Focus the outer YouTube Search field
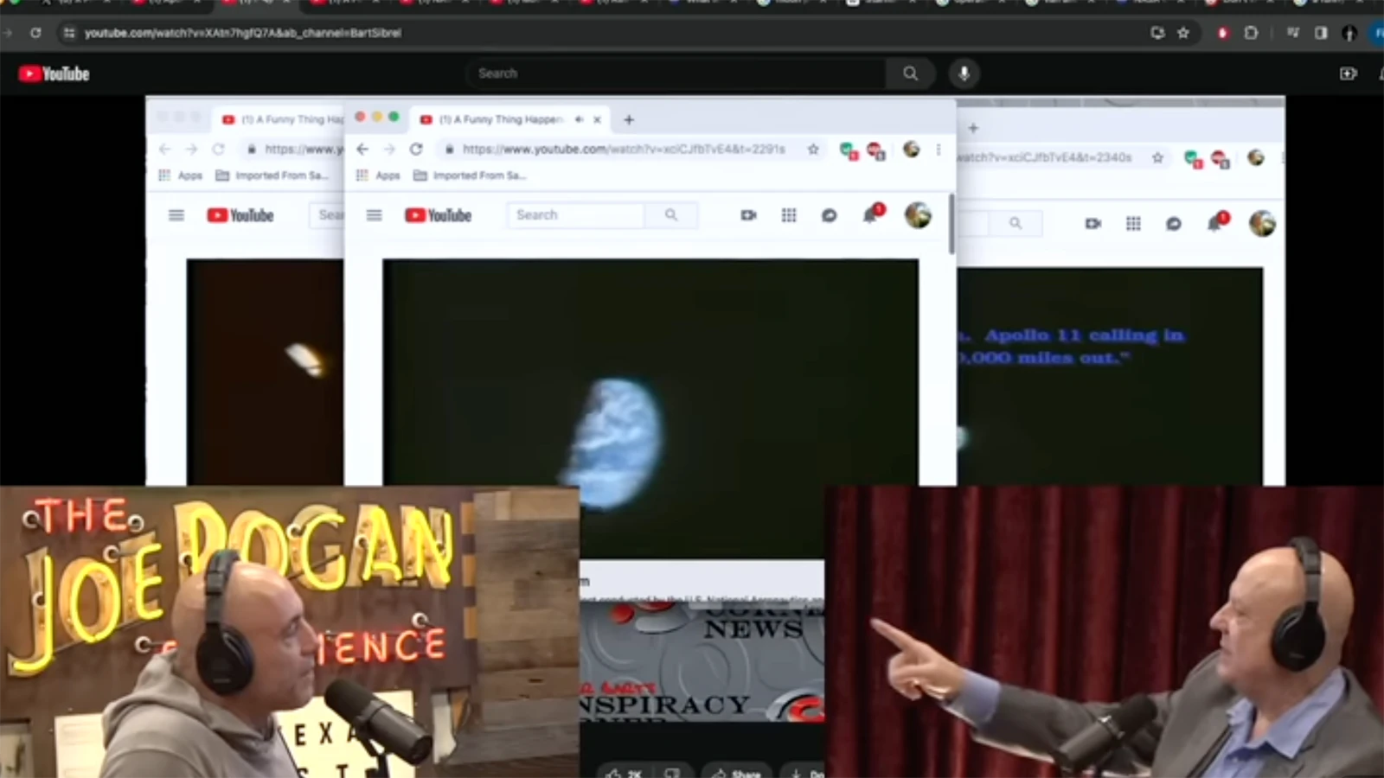This screenshot has height=778, width=1384. [676, 73]
